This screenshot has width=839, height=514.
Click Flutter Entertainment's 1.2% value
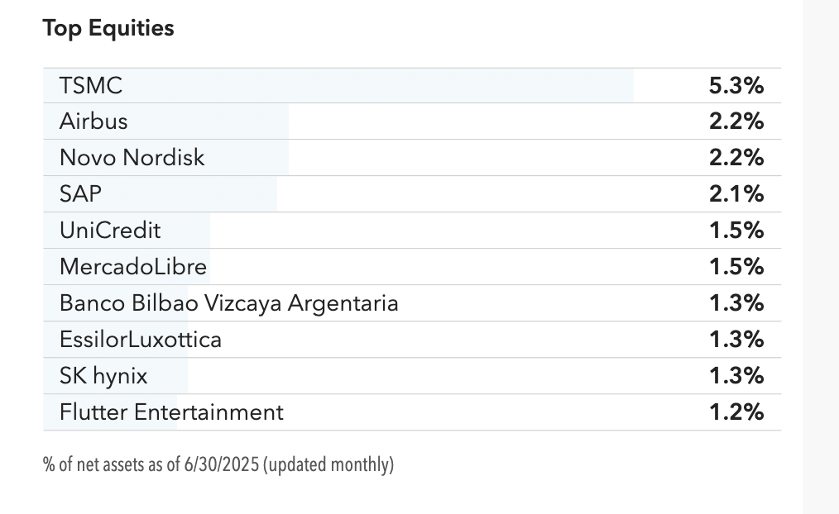[736, 412]
